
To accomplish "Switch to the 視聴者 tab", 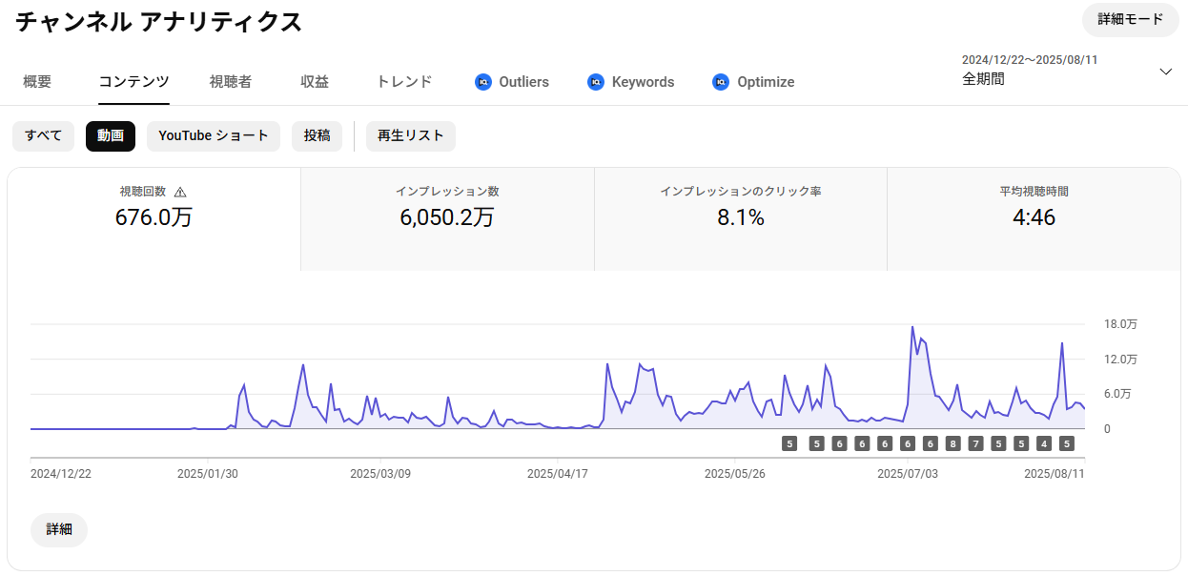I will [x=231, y=82].
